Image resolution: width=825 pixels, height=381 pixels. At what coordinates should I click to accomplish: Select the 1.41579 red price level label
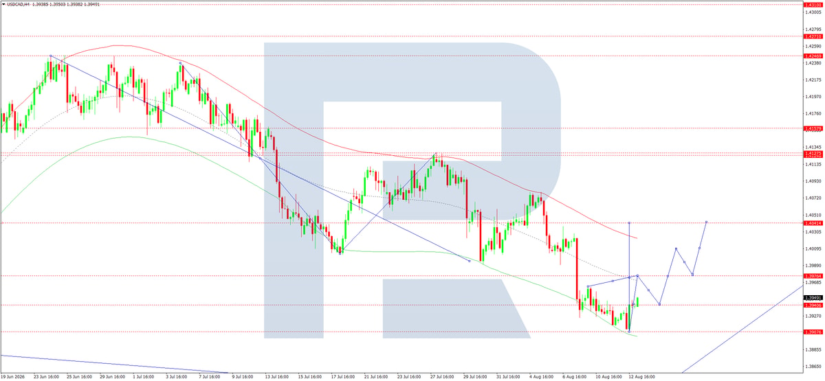point(814,128)
